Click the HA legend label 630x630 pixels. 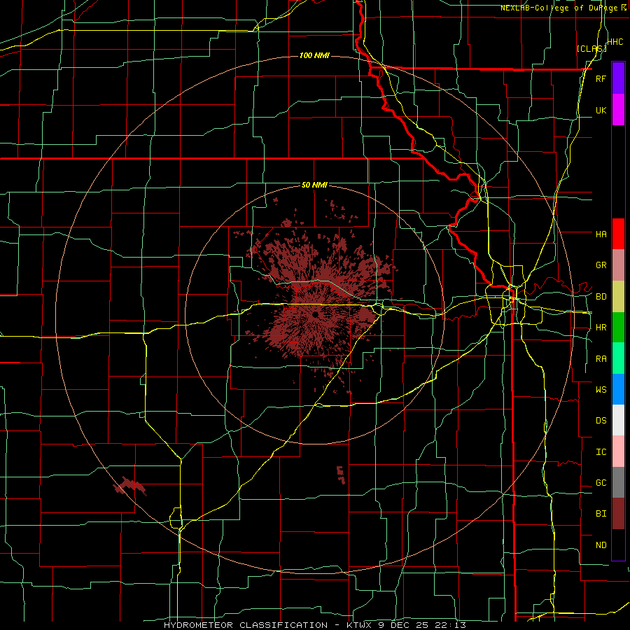pyautogui.click(x=601, y=234)
